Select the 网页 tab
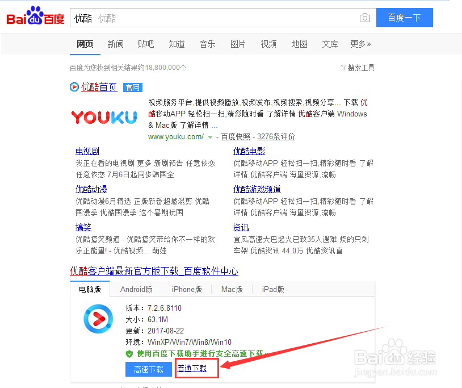This screenshot has height=388, width=462. [85, 44]
